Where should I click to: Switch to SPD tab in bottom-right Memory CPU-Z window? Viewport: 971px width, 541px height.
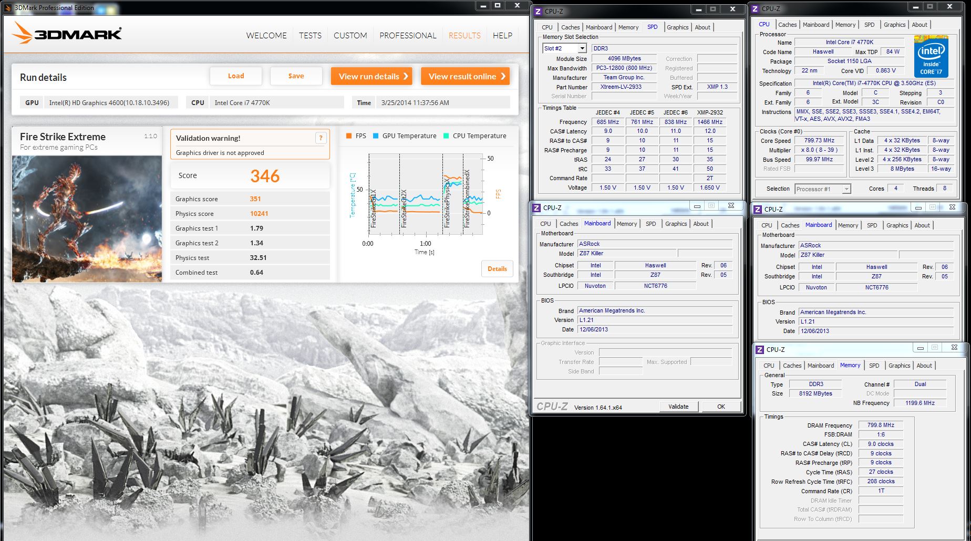[x=874, y=366]
